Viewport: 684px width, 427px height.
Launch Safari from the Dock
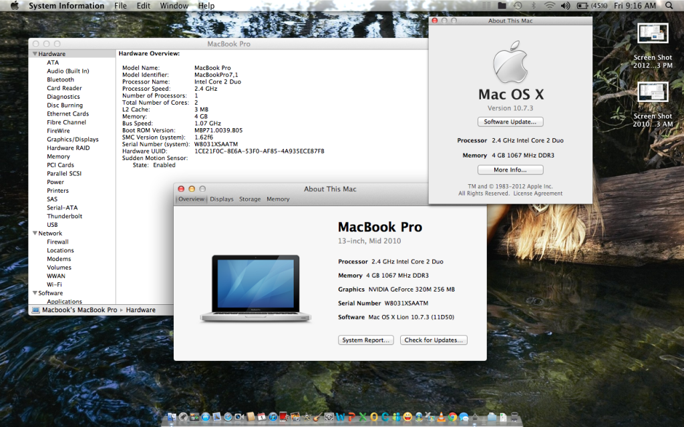click(228, 417)
